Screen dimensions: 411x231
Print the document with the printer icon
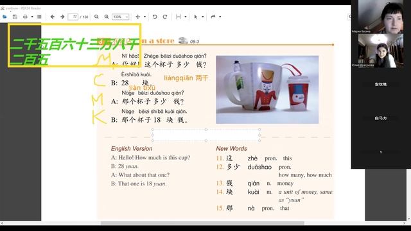click(x=25, y=17)
